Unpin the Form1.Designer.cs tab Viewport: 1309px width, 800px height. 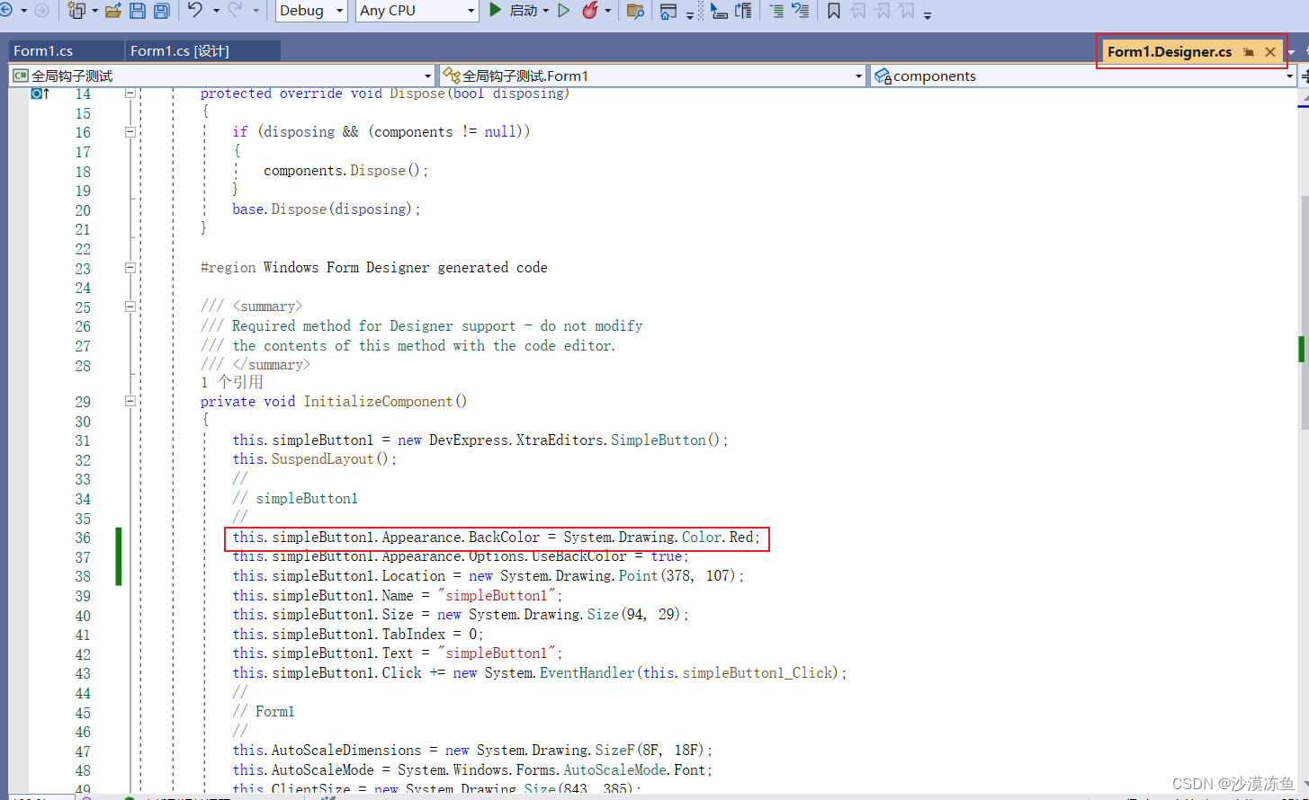(x=1249, y=51)
